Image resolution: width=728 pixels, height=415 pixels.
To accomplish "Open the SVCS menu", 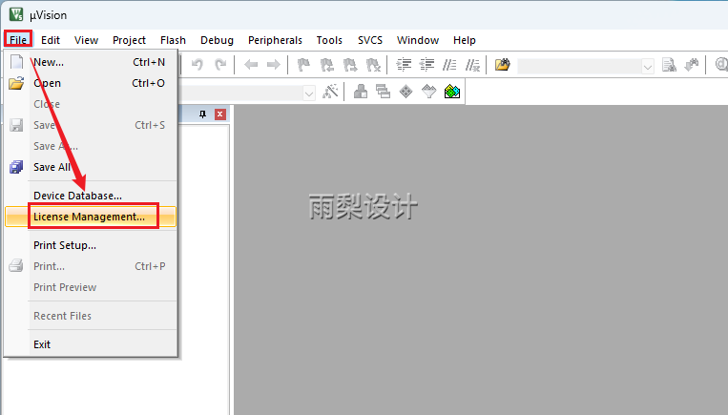I will coord(370,40).
